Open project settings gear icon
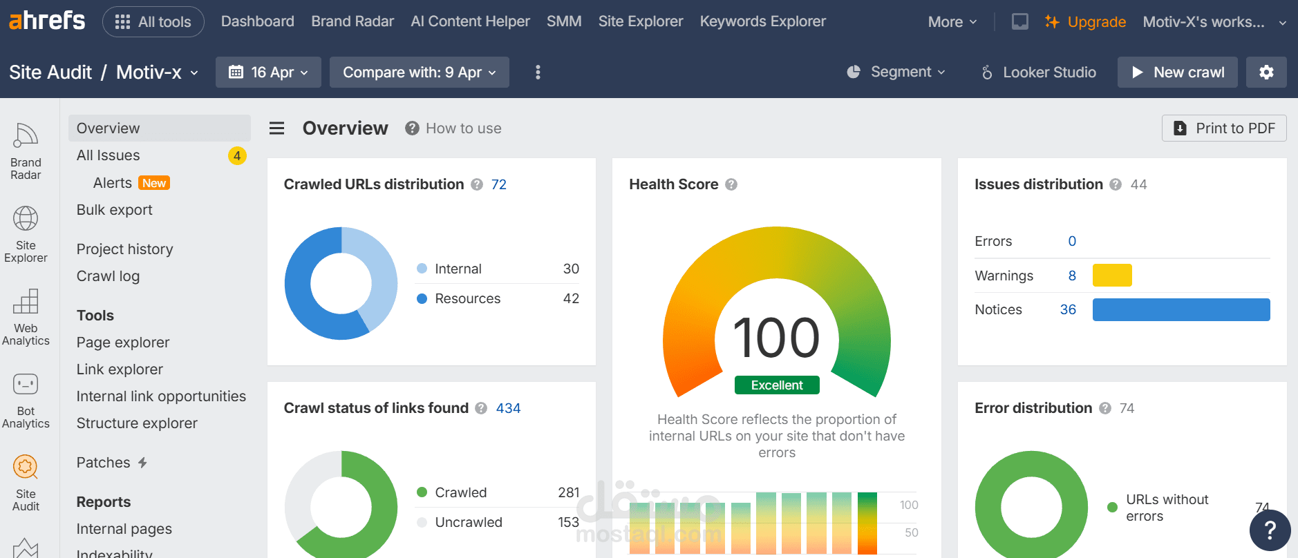This screenshot has width=1298, height=558. click(1266, 72)
